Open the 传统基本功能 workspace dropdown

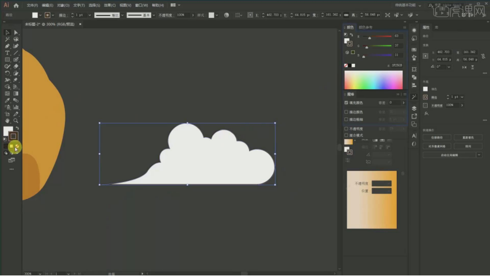409,5
